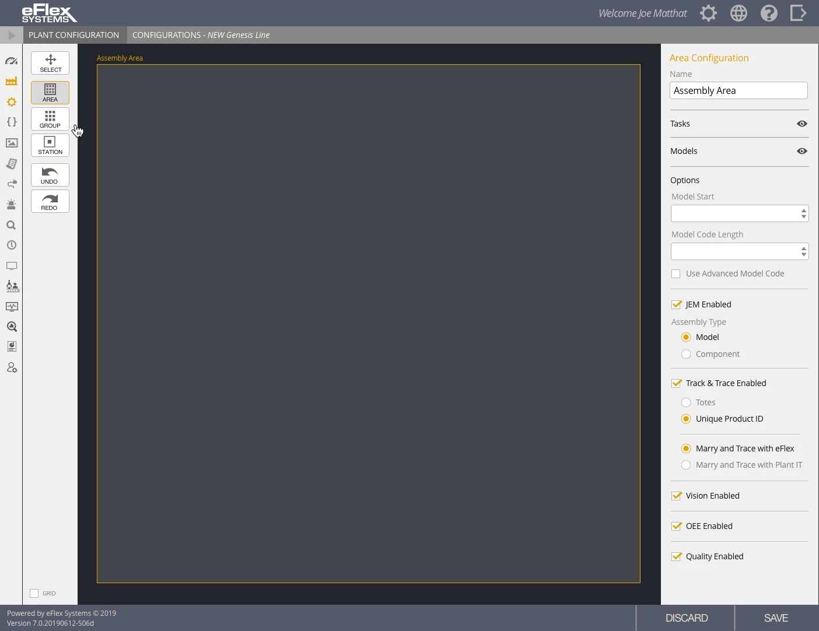Expand the left sidebar with arrow

[x=11, y=35]
